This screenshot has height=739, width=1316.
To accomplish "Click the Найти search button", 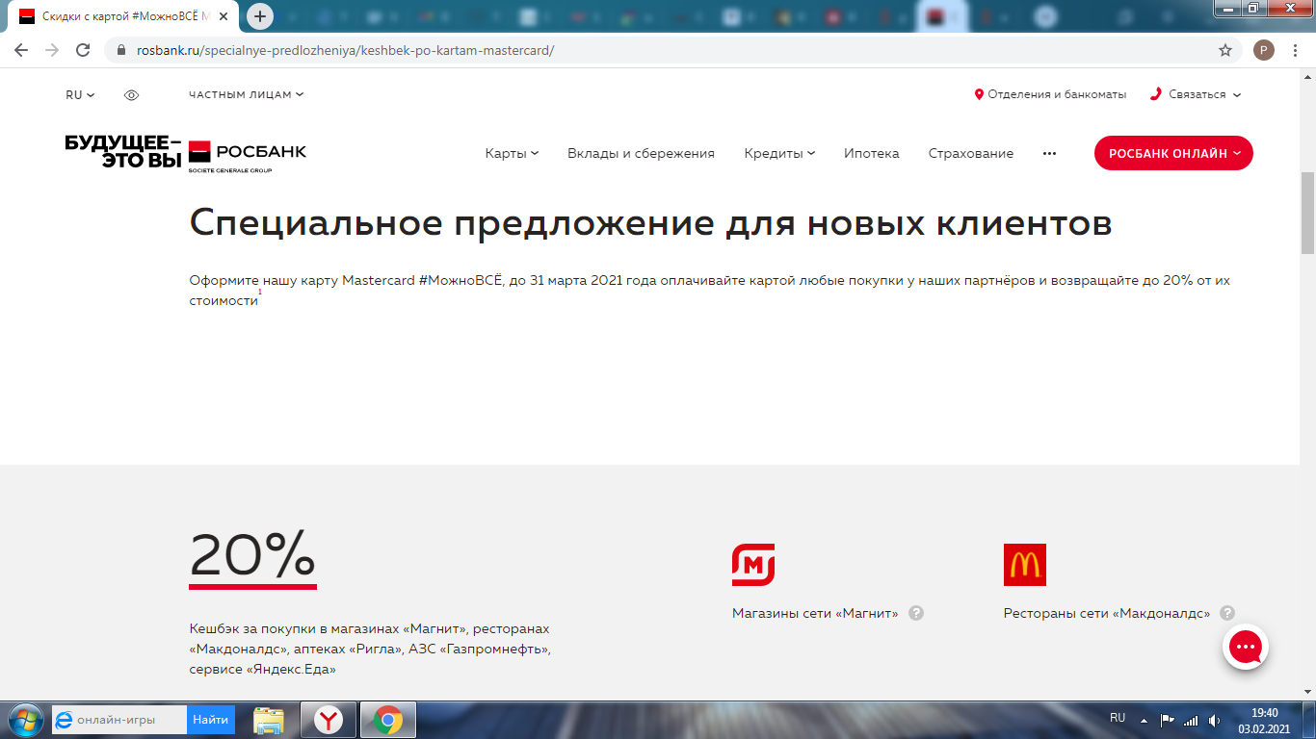I will (211, 720).
